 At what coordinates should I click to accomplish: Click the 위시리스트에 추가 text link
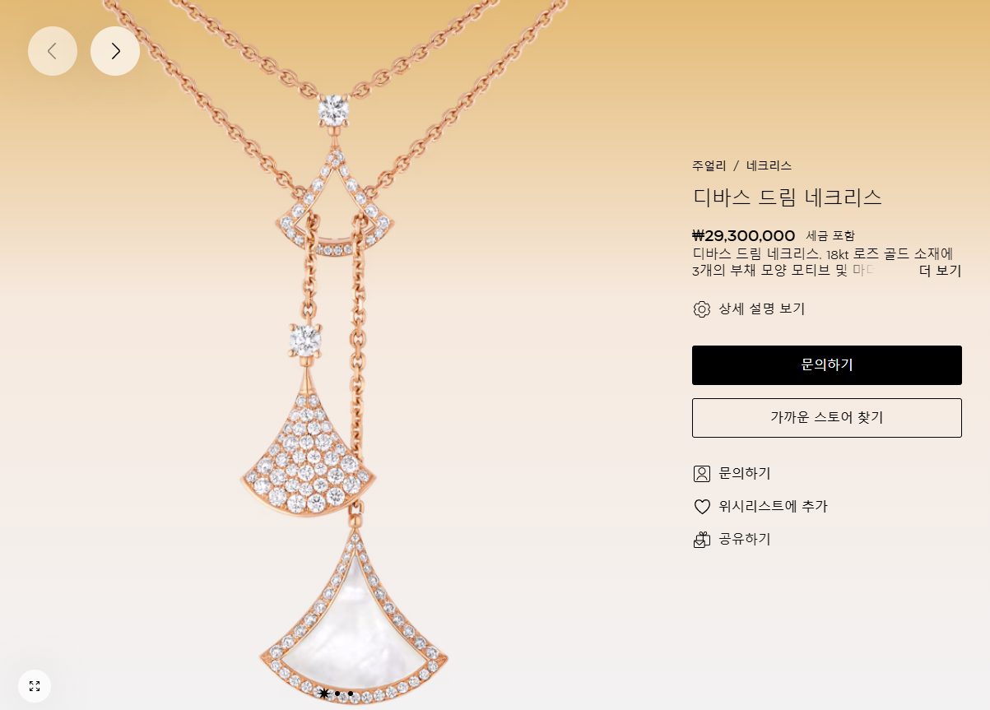[x=774, y=507]
